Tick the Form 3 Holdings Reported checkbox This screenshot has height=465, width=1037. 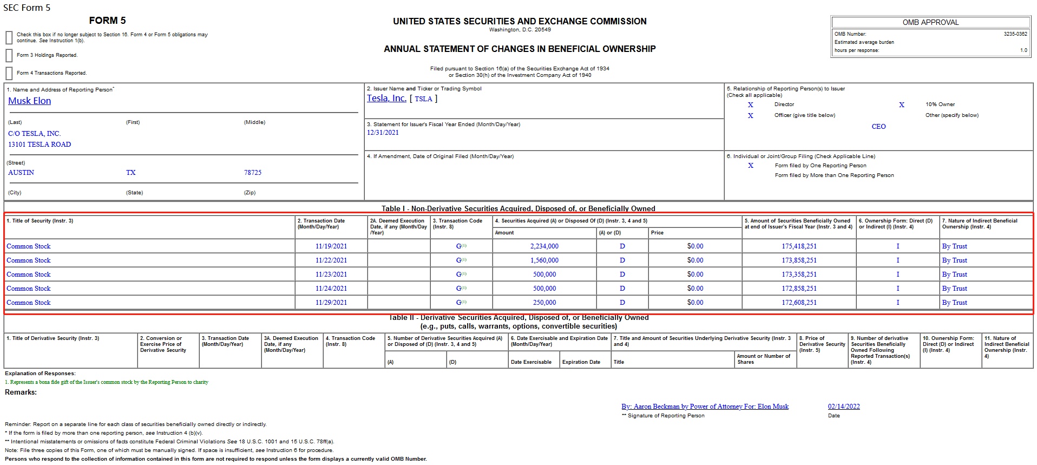[x=9, y=55]
